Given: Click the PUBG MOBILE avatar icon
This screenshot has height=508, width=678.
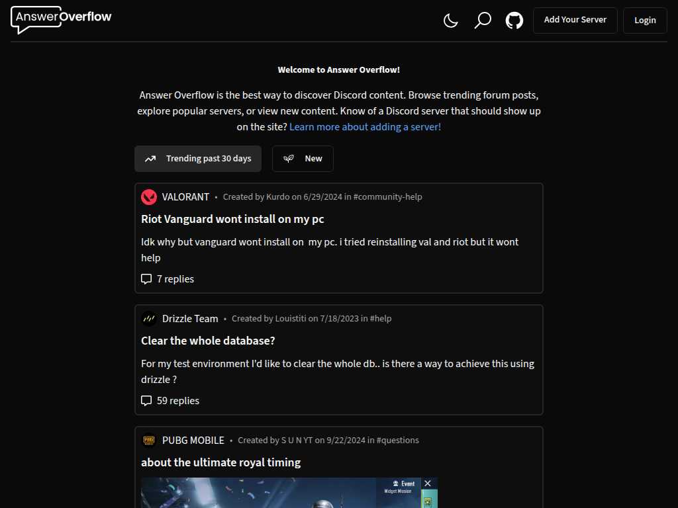Looking at the screenshot, I should (149, 441).
